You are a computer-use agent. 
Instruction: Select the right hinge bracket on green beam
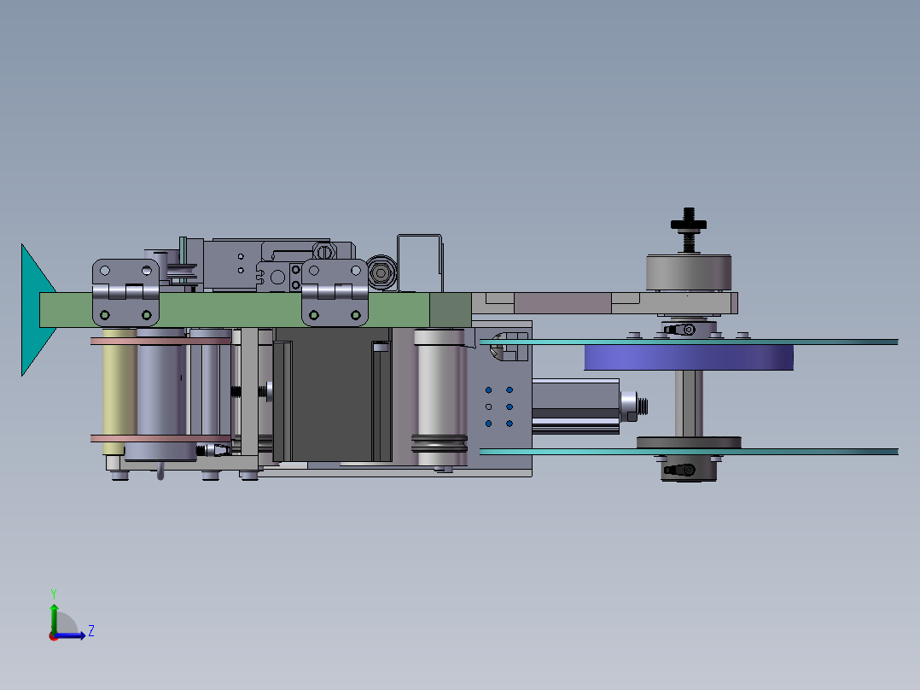click(335, 292)
